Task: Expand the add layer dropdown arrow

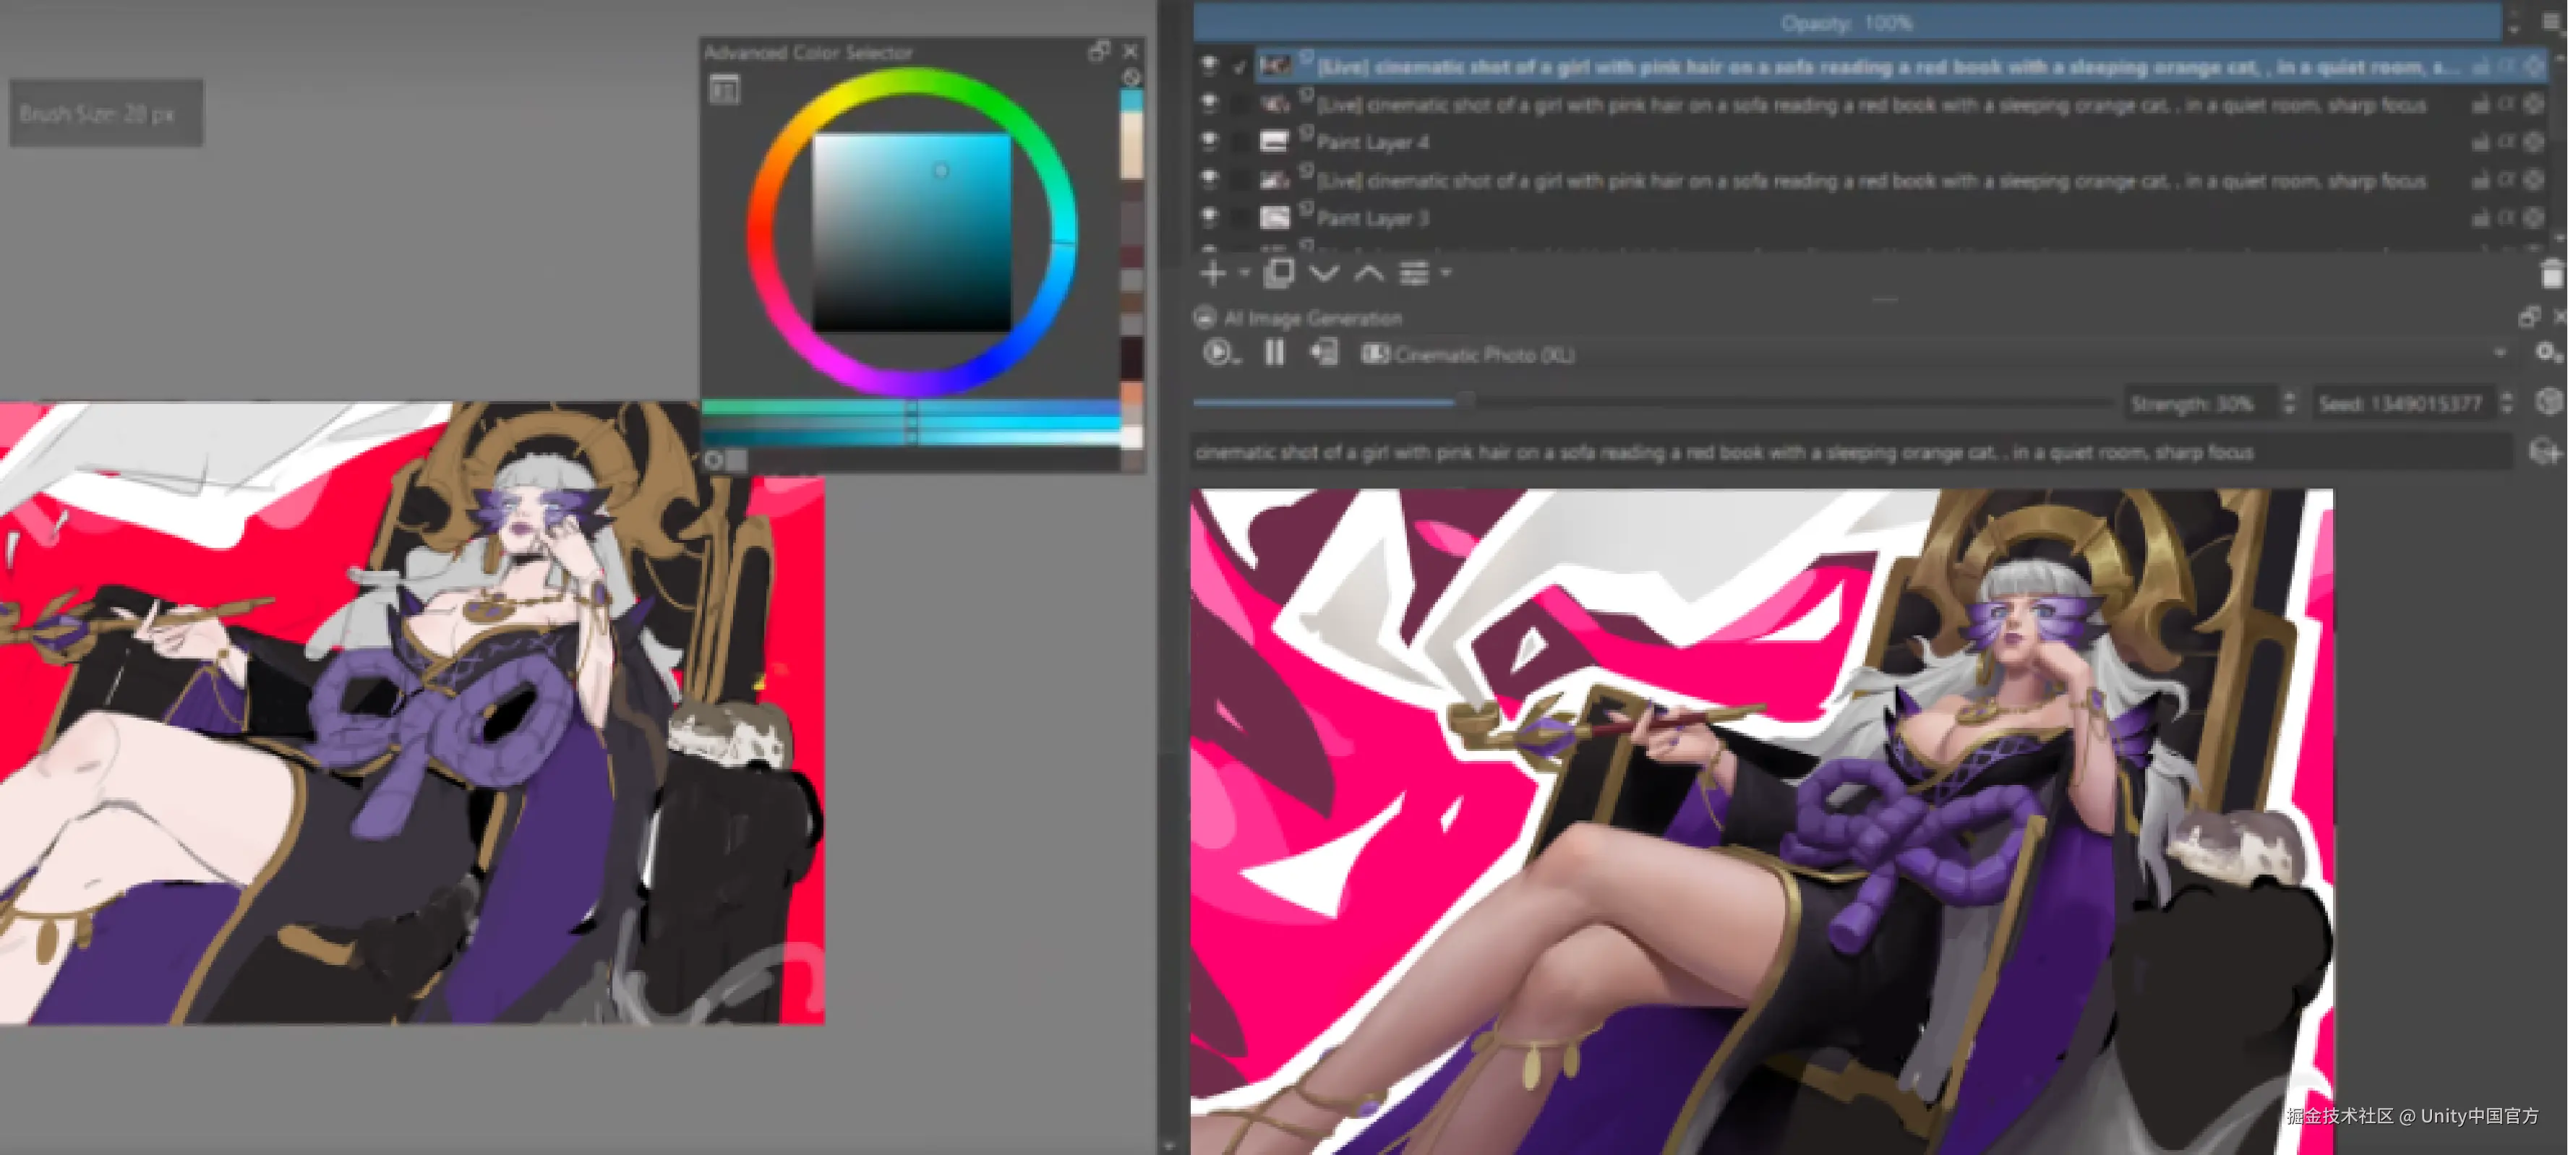Action: click(x=1243, y=273)
